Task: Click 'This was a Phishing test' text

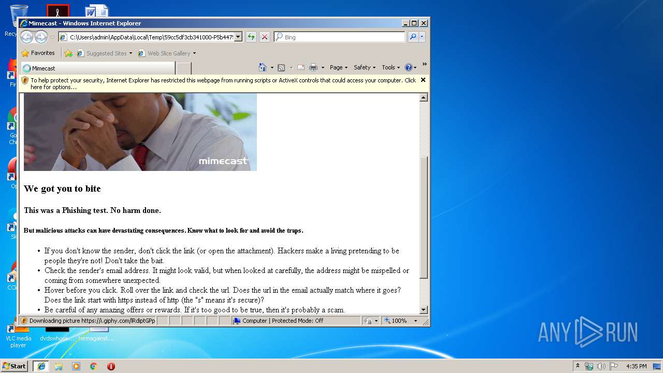Action: (92, 210)
